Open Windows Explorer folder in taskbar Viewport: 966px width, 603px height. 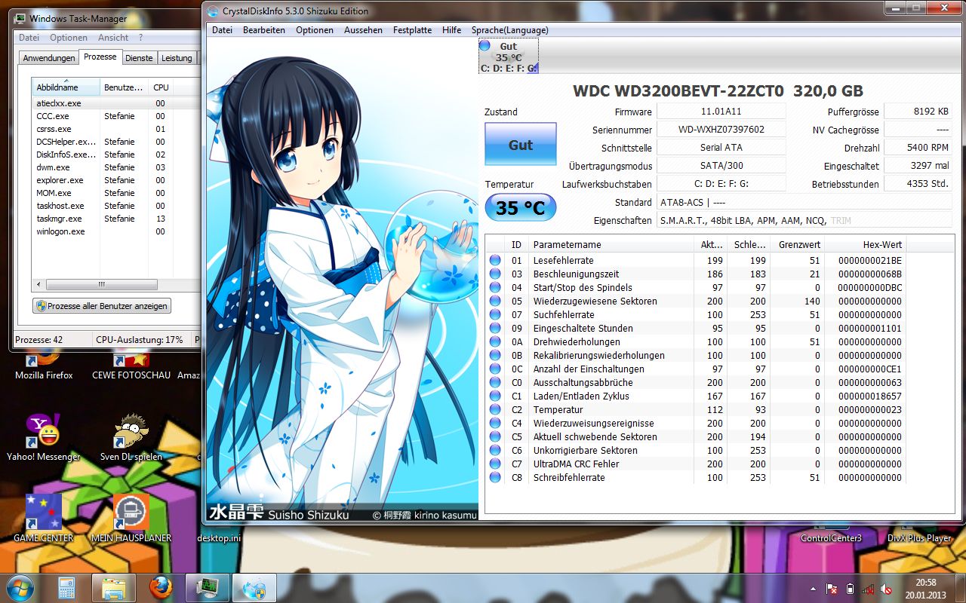(114, 587)
